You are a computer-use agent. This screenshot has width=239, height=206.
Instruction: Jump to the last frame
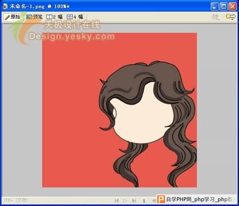(134, 201)
